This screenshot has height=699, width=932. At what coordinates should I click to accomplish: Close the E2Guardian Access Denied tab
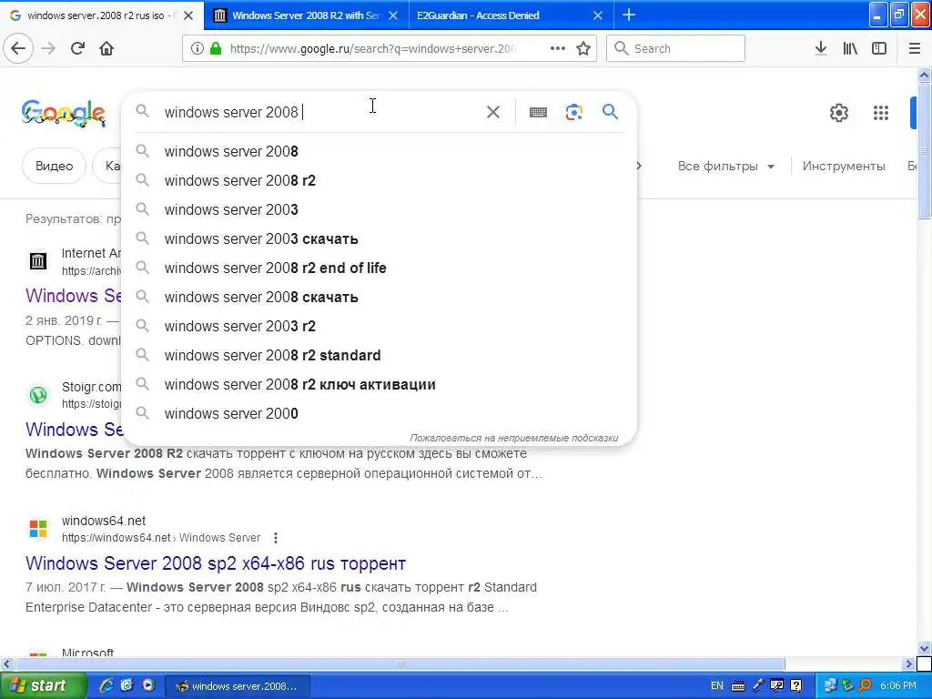(598, 15)
